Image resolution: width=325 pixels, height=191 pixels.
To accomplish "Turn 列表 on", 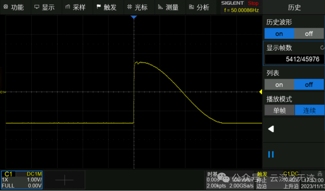I will tap(279, 85).
